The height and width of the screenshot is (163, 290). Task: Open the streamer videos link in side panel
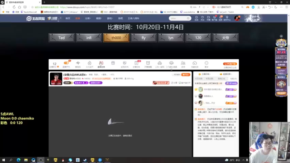coord(204,74)
